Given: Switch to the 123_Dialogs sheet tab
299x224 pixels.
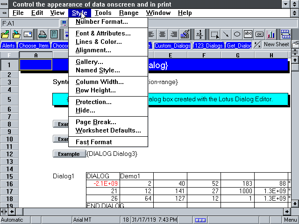Looking at the screenshot, I should 209,46.
